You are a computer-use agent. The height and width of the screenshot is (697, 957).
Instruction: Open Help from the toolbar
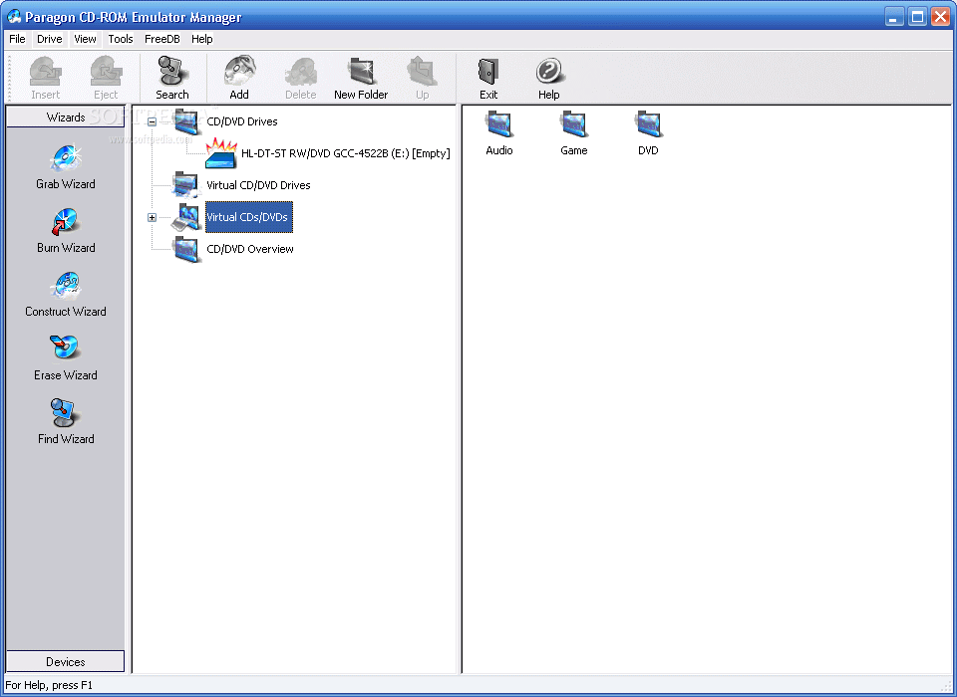tap(549, 72)
